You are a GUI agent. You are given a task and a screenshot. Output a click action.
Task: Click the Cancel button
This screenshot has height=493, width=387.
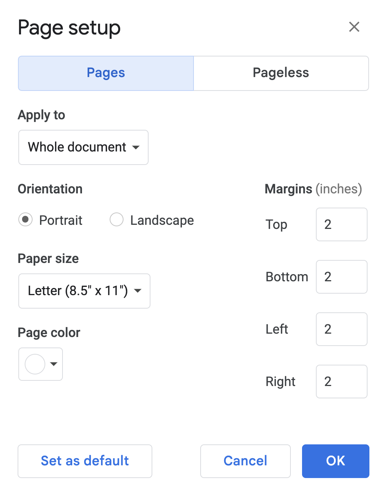pyautogui.click(x=246, y=461)
